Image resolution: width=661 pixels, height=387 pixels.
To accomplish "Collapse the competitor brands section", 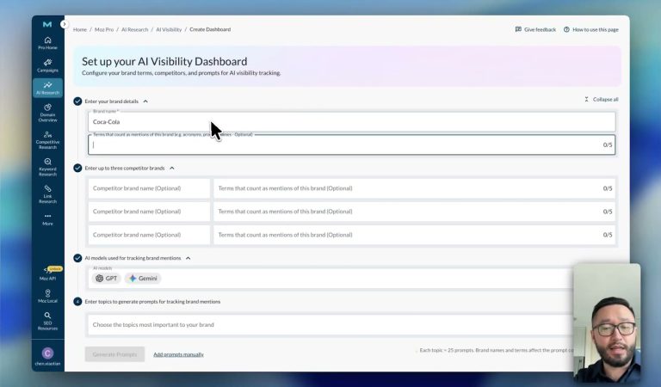I will click(172, 168).
